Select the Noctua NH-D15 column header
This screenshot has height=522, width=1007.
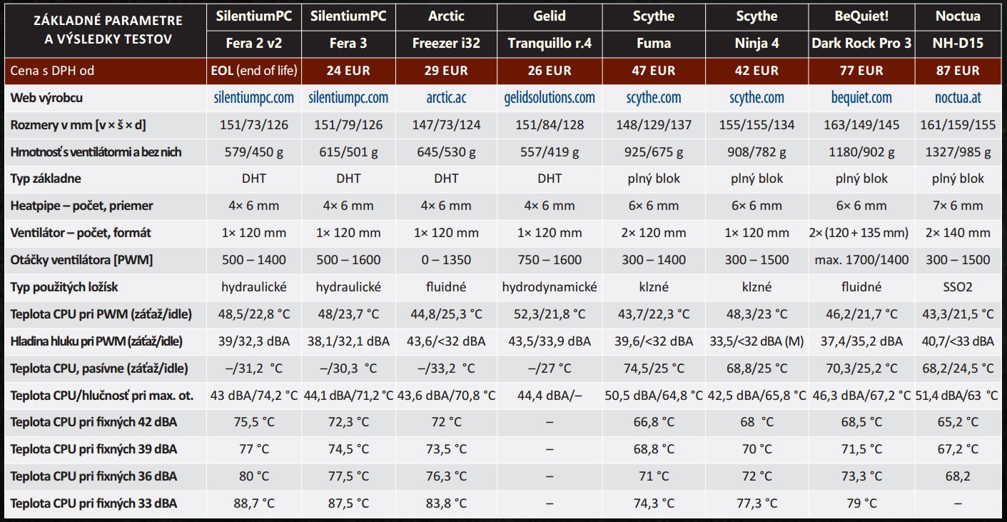pos(958,43)
